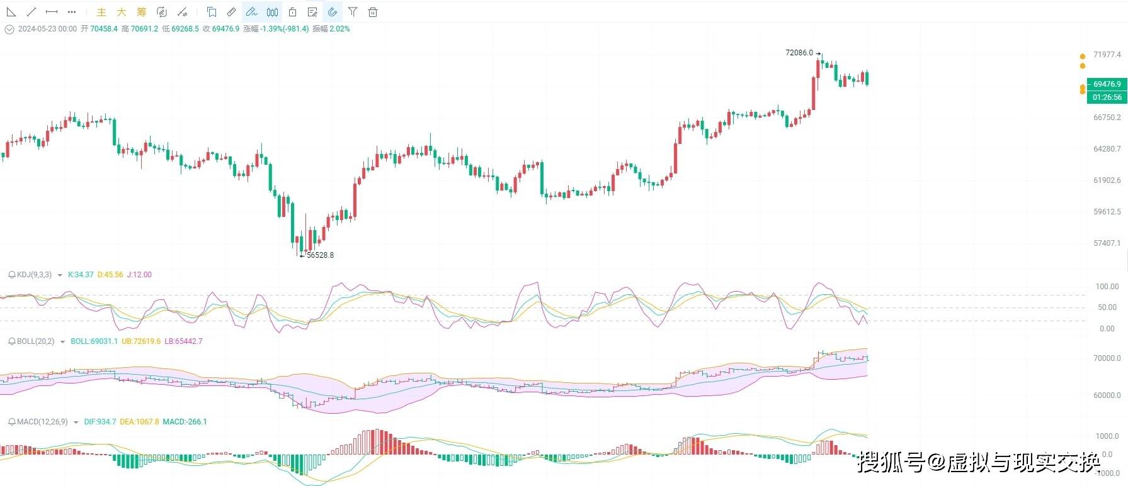This screenshot has width=1128, height=486.
Task: Click the bookmark copy icon
Action: [212, 12]
